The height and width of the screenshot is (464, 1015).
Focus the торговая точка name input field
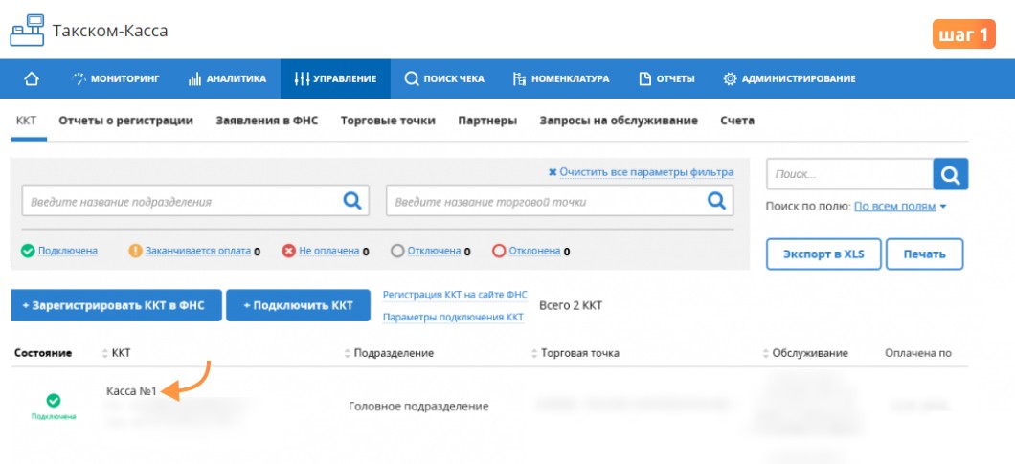560,201
